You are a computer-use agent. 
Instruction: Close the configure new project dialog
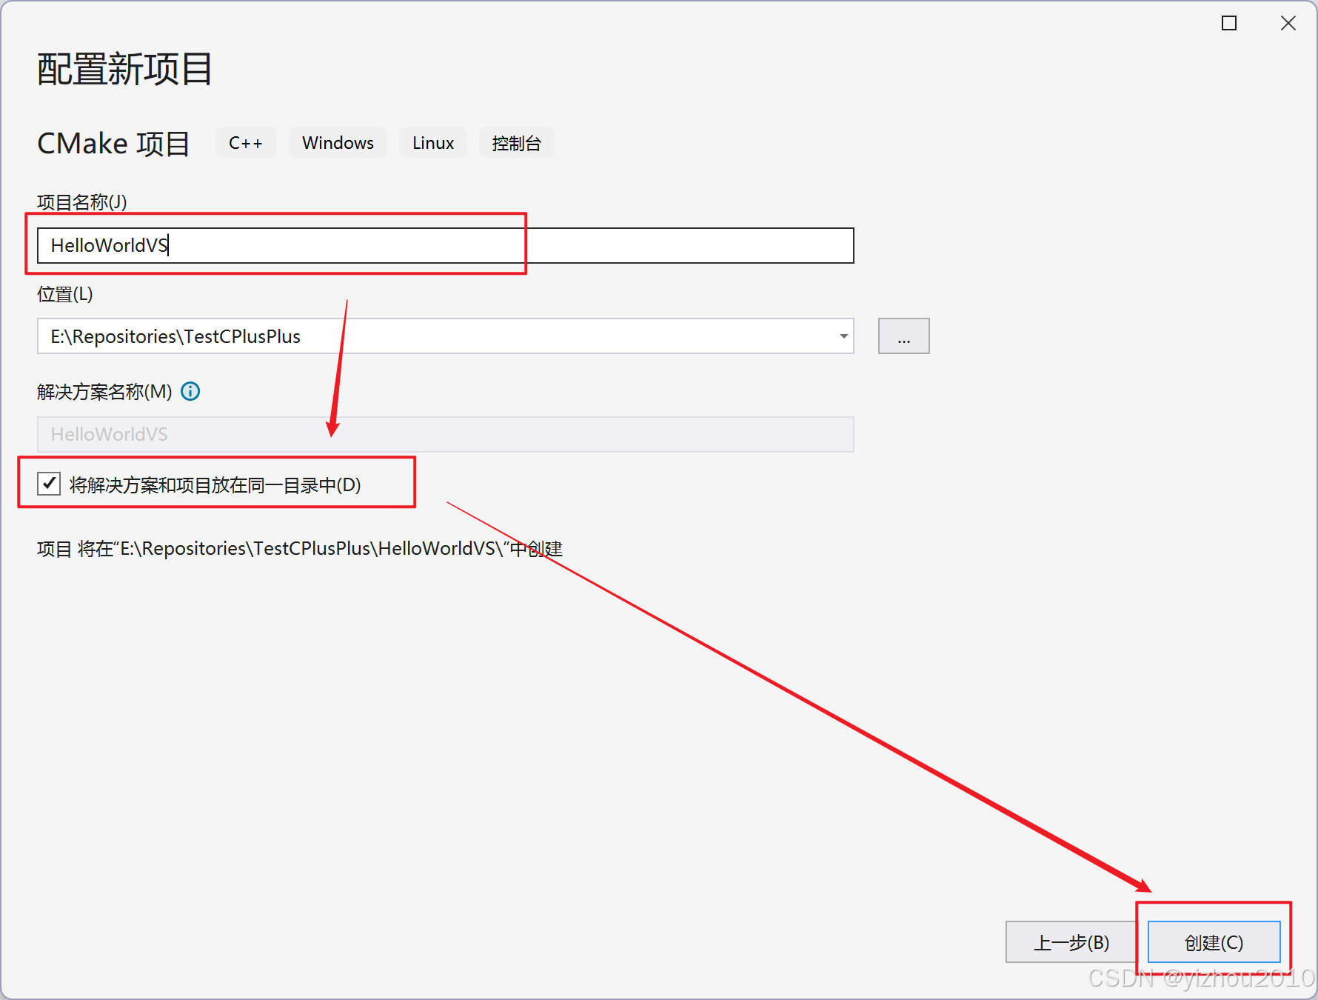point(1288,23)
